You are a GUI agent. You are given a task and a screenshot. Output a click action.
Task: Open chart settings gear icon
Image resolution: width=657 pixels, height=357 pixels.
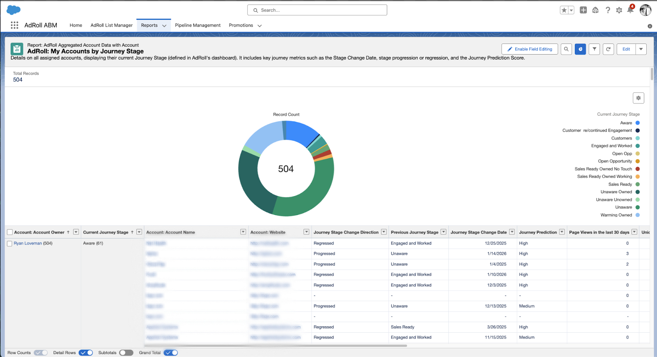(638, 98)
